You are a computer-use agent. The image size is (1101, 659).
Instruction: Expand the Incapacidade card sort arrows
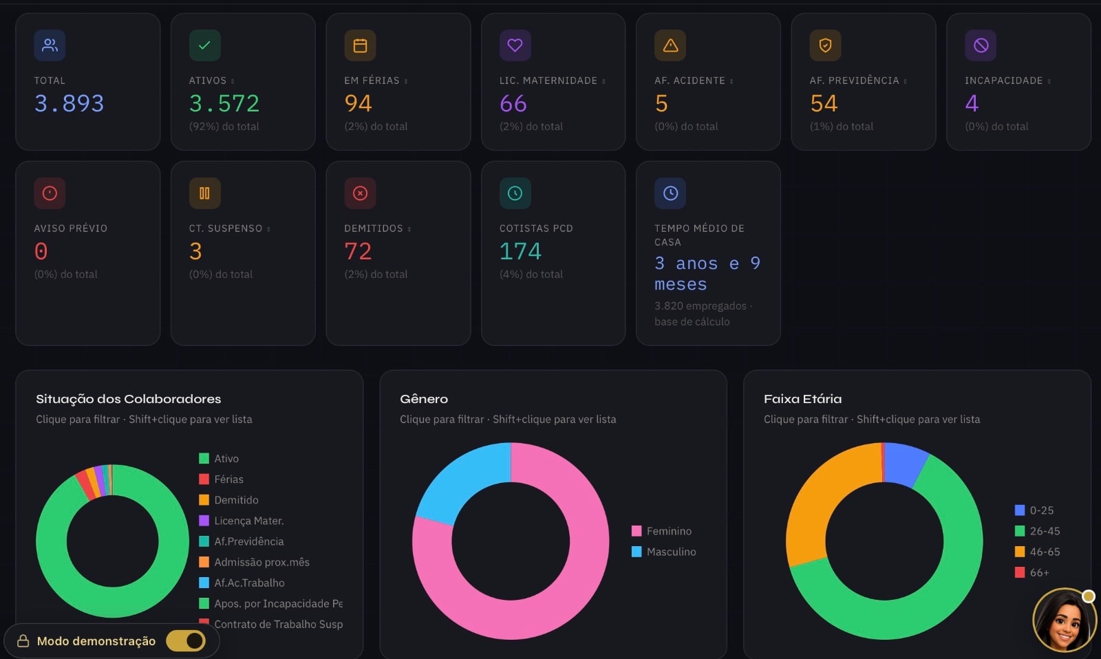pos(1049,81)
